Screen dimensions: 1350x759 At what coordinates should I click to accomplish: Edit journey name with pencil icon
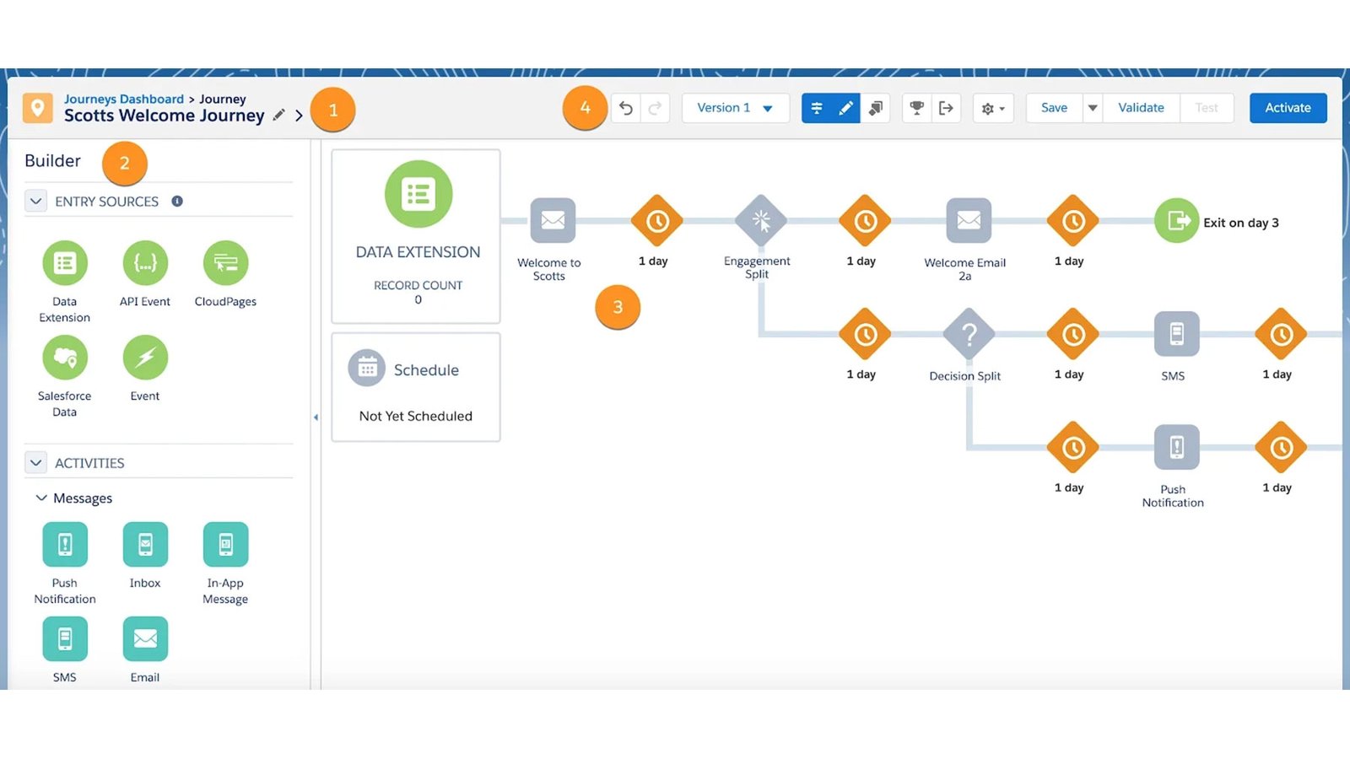[278, 115]
